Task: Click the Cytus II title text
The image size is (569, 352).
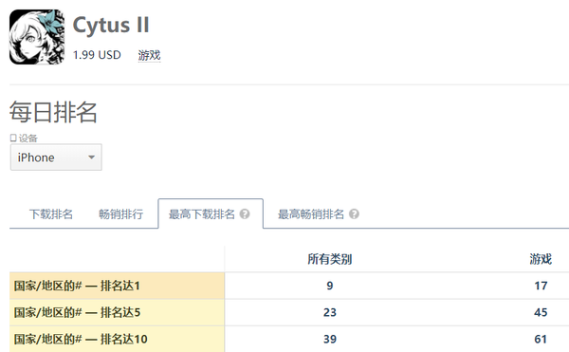Action: pos(111,25)
